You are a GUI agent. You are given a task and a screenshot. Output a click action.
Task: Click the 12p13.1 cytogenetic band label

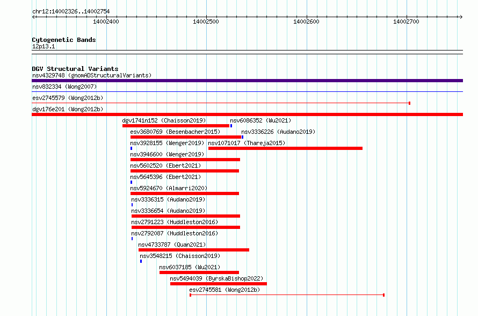(x=44, y=46)
